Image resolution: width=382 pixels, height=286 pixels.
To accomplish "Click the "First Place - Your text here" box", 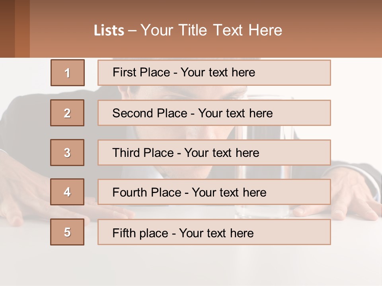I will click(x=214, y=73).
